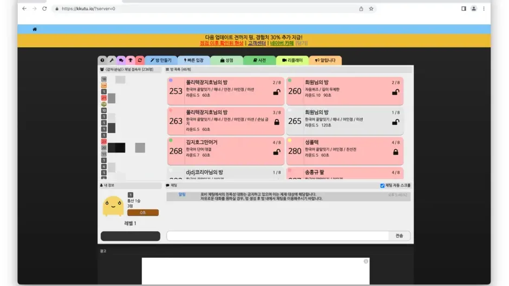Follow the 점검 이후 확인된 현상 link

tap(221, 43)
